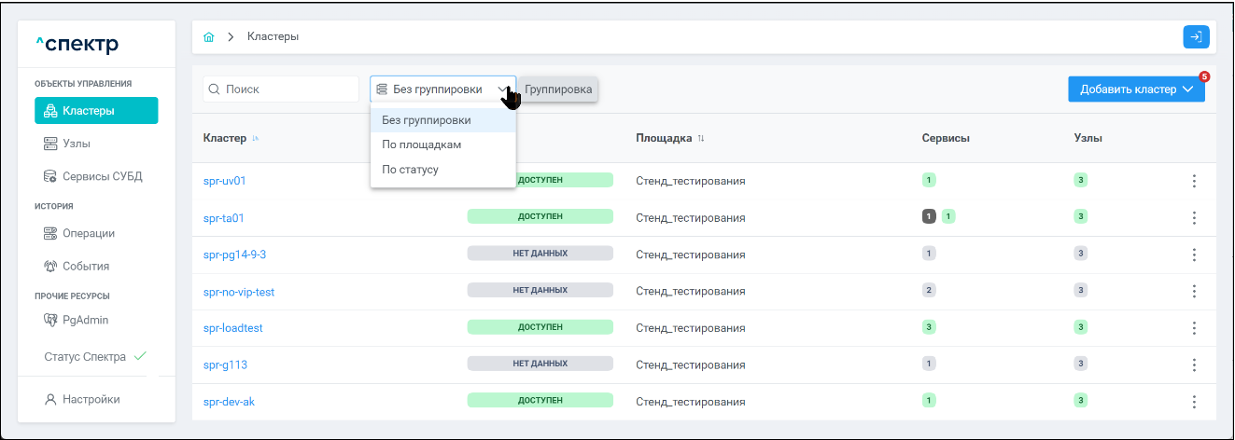Click the logout icon in top right

click(x=1196, y=37)
